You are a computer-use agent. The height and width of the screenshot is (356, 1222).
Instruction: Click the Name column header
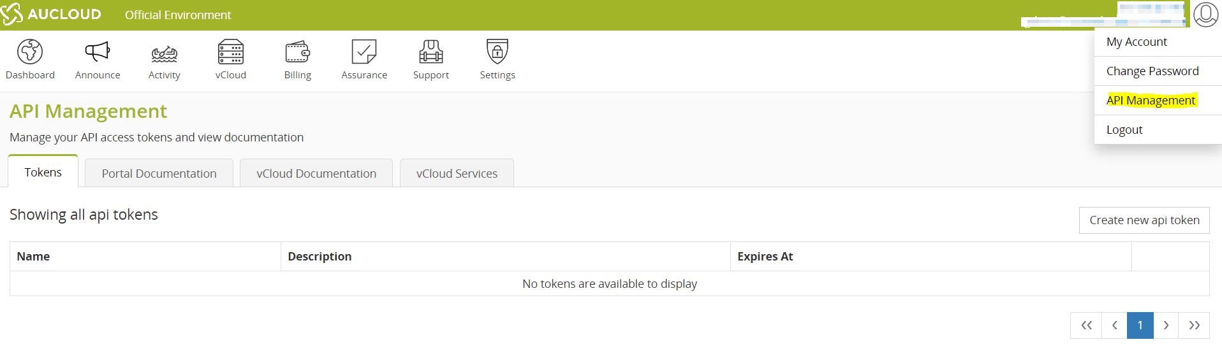click(x=145, y=257)
